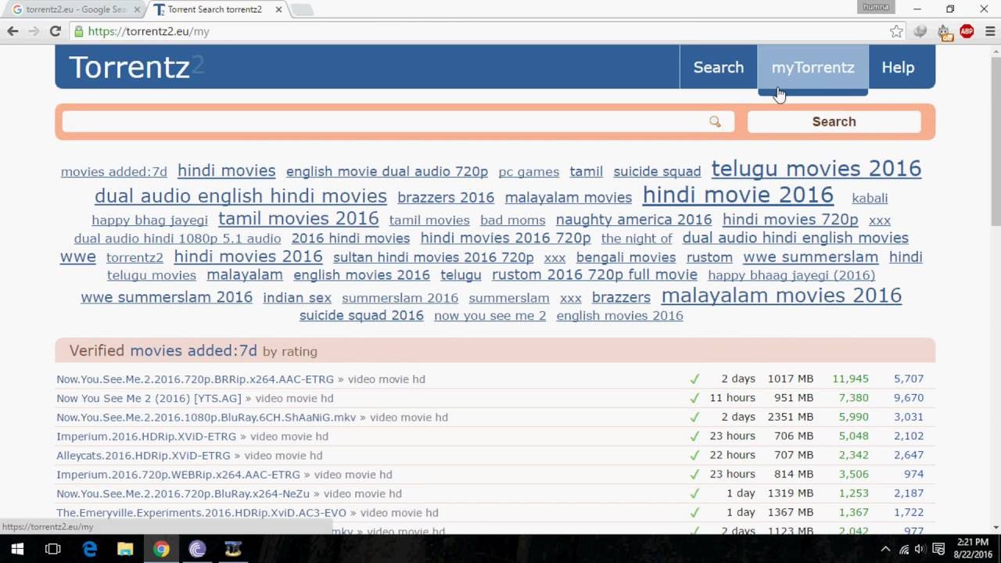Click the volume speaker tray icon
Viewport: 1001px width, 563px height.
tap(920, 549)
